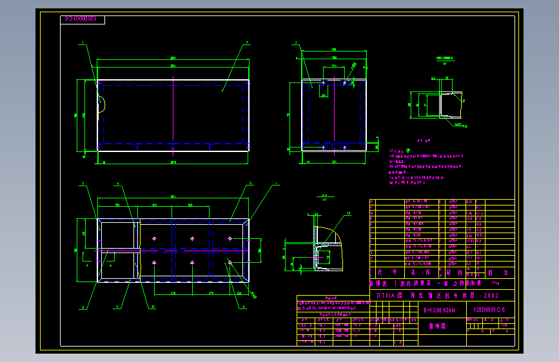Viewport: 559px width, 362px height.
Task: Select callout number 2 above the front view
Action: coord(247,43)
